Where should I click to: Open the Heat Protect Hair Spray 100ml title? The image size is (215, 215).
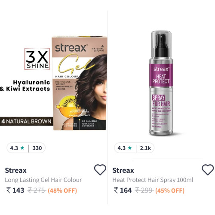click(x=153, y=180)
